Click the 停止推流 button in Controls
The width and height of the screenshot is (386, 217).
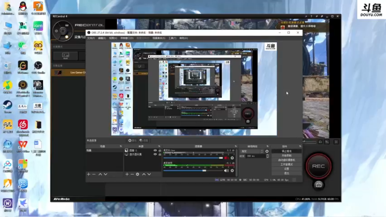(287, 151)
